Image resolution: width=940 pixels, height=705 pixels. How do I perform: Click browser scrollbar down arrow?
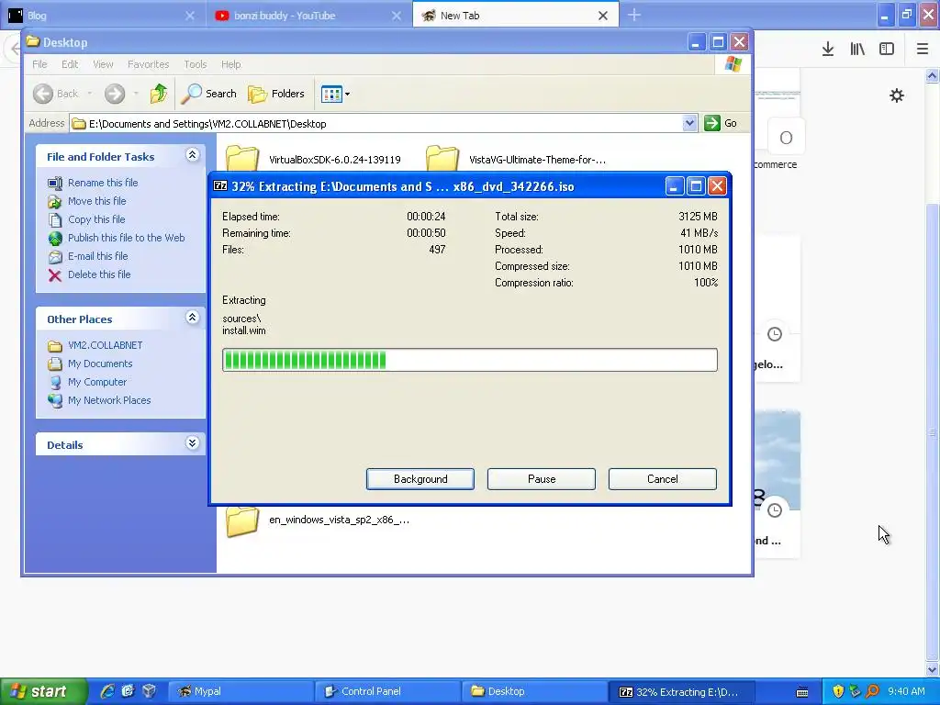tap(933, 669)
